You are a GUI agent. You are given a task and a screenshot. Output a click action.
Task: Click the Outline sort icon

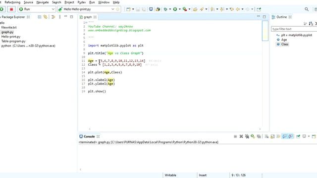(311, 24)
